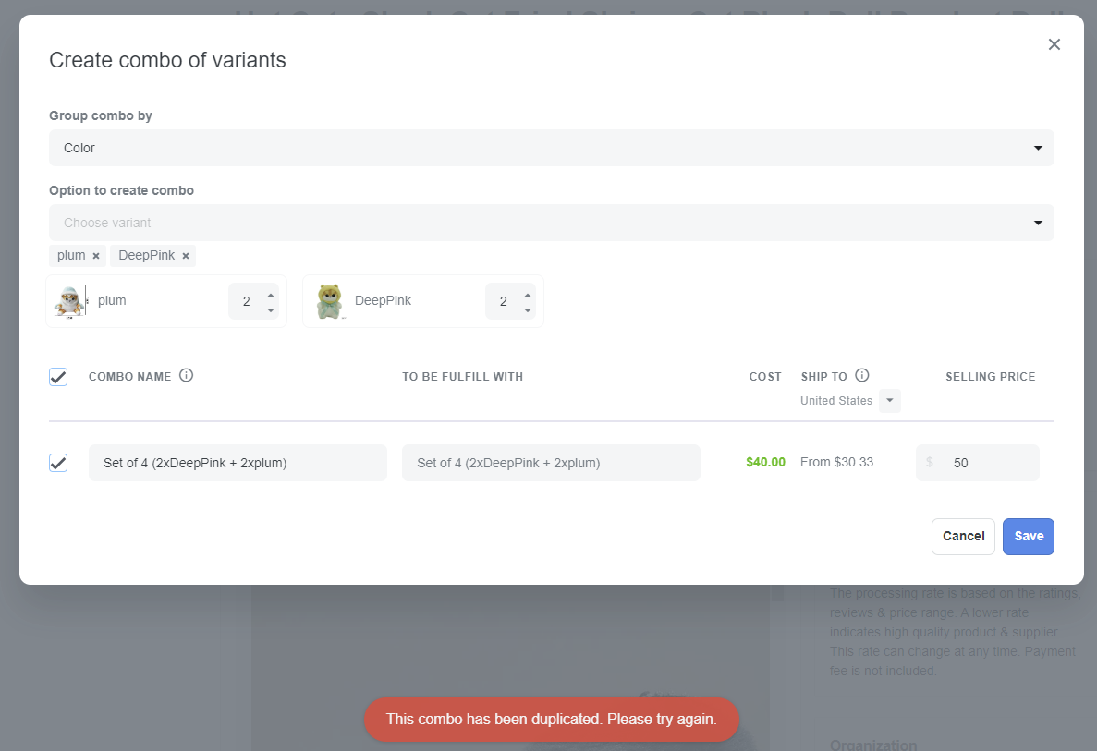Click the DeepPink variant thumbnail image
Screen dimensions: 1097x751
tap(329, 301)
